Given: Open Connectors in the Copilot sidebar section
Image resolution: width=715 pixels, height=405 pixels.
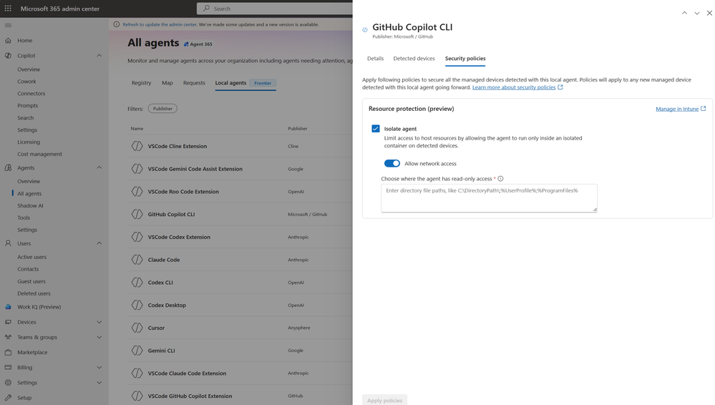Looking at the screenshot, I should pyautogui.click(x=31, y=94).
